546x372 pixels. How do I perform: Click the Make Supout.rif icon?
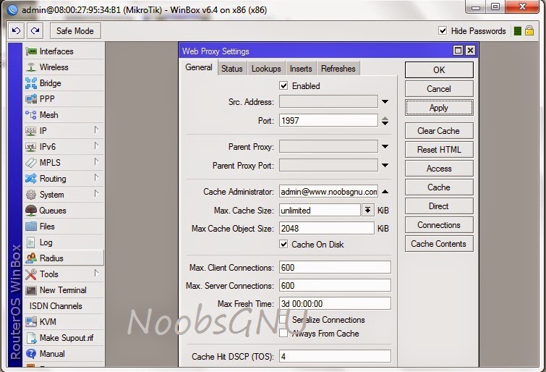pos(31,338)
